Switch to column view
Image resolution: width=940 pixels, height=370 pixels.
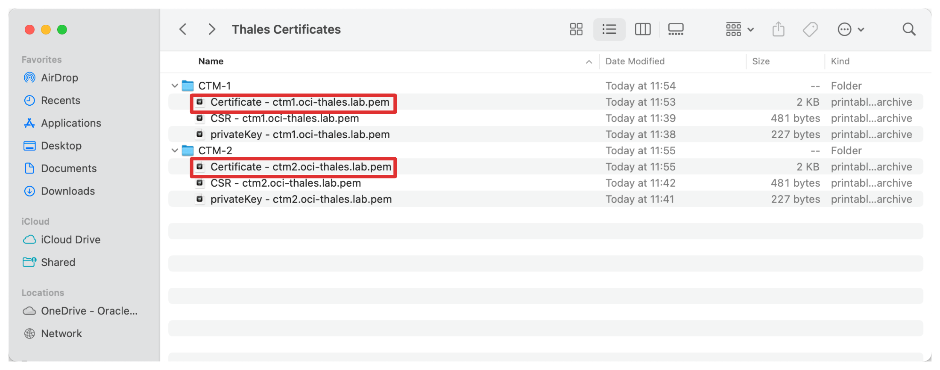coord(642,29)
